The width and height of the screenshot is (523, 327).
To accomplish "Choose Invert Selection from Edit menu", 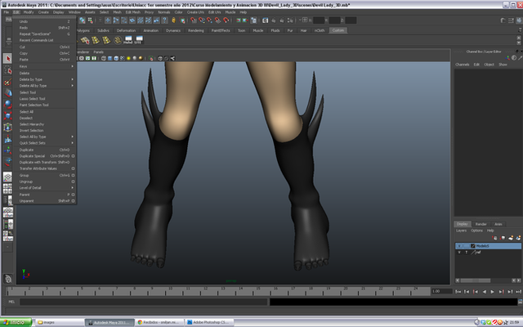I will pyautogui.click(x=31, y=130).
